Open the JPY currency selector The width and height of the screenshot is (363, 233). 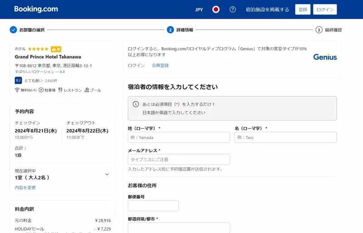[x=199, y=10]
